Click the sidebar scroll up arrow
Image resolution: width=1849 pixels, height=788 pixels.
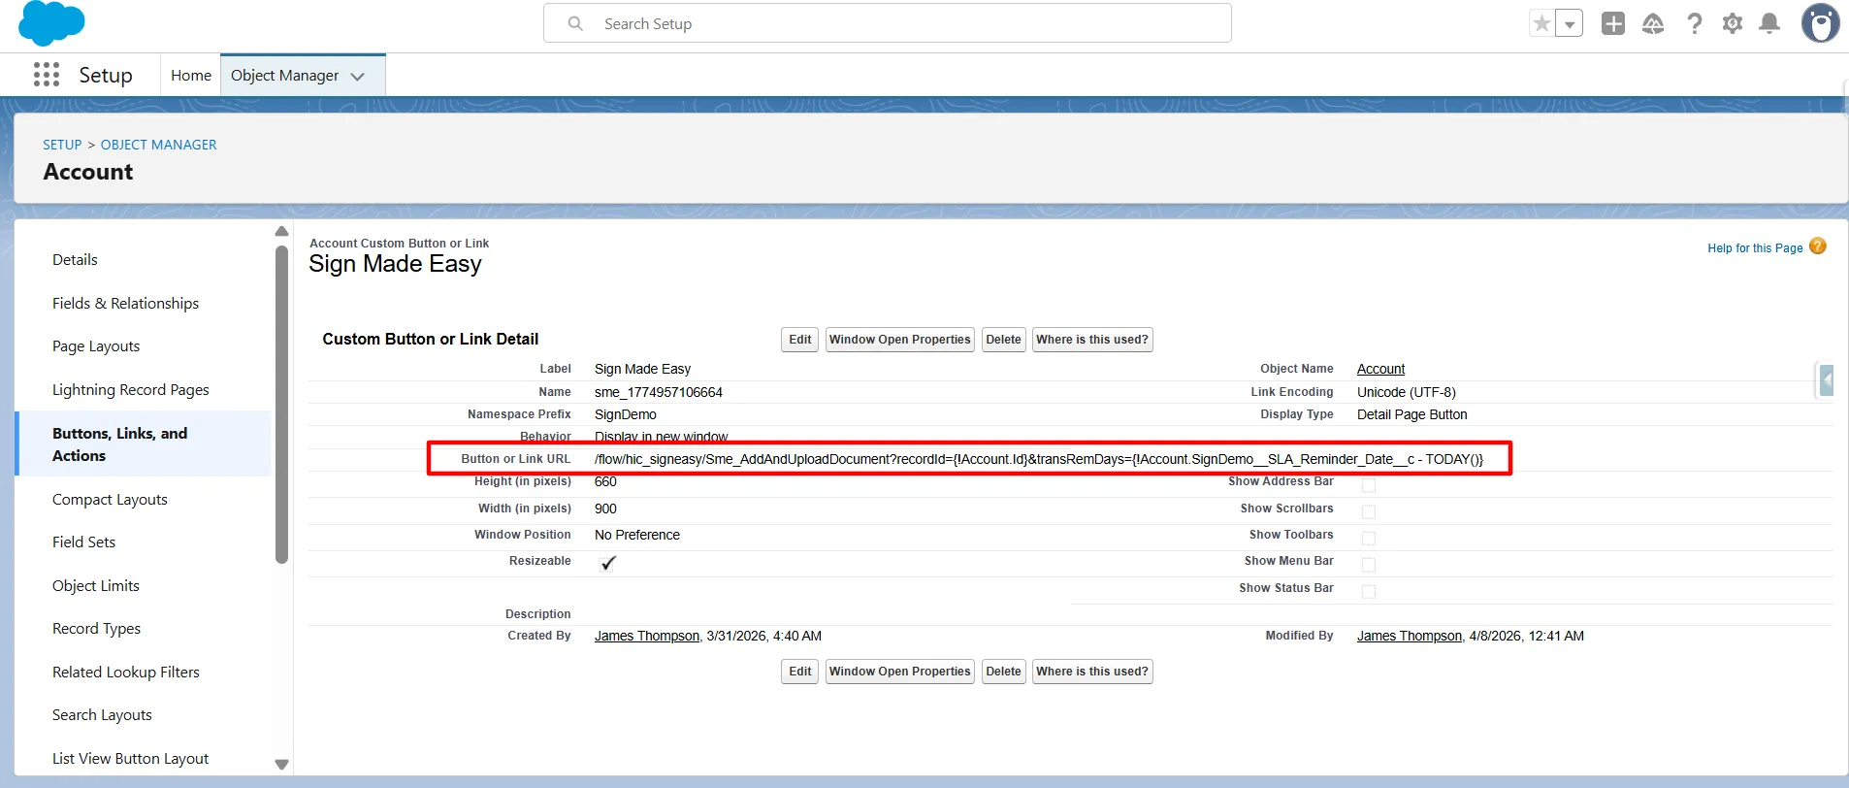pos(281,231)
